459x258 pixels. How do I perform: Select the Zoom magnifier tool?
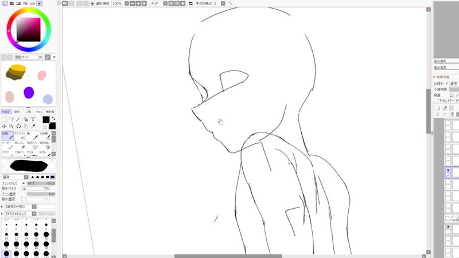point(11,126)
